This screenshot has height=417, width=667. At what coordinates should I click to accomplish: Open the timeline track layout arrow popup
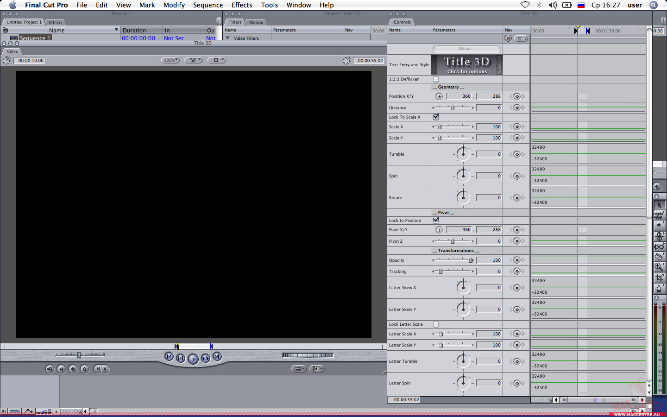tap(57, 411)
